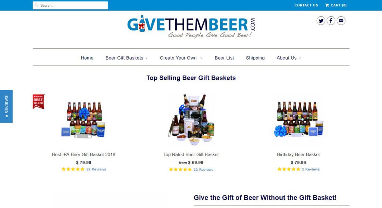This screenshot has height=208, width=382.
Task: Open the Facebook social icon
Action: [x=331, y=21]
